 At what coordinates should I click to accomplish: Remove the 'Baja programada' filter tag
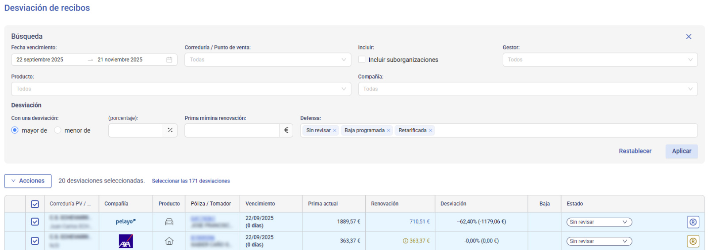point(388,131)
